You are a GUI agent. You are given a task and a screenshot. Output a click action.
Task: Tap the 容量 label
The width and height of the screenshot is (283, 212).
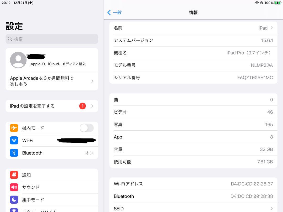pos(118,149)
